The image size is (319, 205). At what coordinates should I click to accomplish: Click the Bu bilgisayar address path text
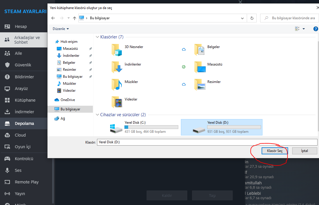(100, 18)
